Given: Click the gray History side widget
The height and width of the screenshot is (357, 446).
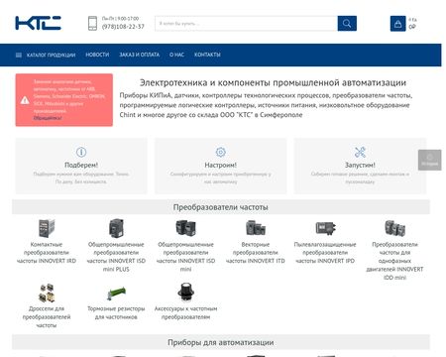Looking at the screenshot, I should pyautogui.click(x=429, y=160).
